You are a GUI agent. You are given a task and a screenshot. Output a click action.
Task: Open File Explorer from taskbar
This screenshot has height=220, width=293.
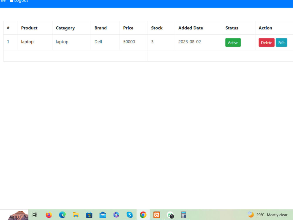pyautogui.click(x=76, y=215)
